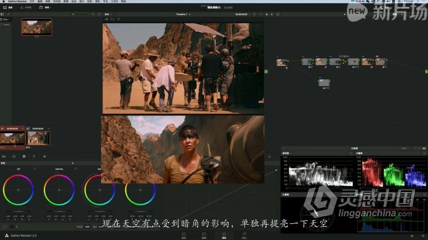Image resolution: width=428 pixels, height=240 pixels.
Task: Click the gallery grid view icon
Action: pos(99,14)
